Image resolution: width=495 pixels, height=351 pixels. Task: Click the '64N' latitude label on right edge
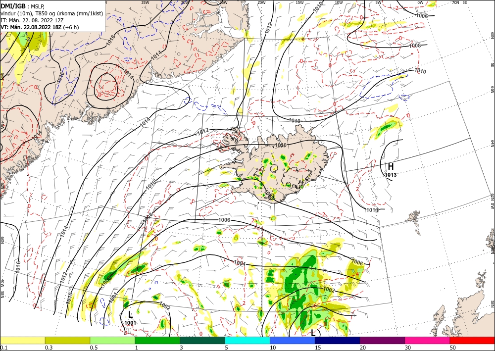(x=492, y=144)
